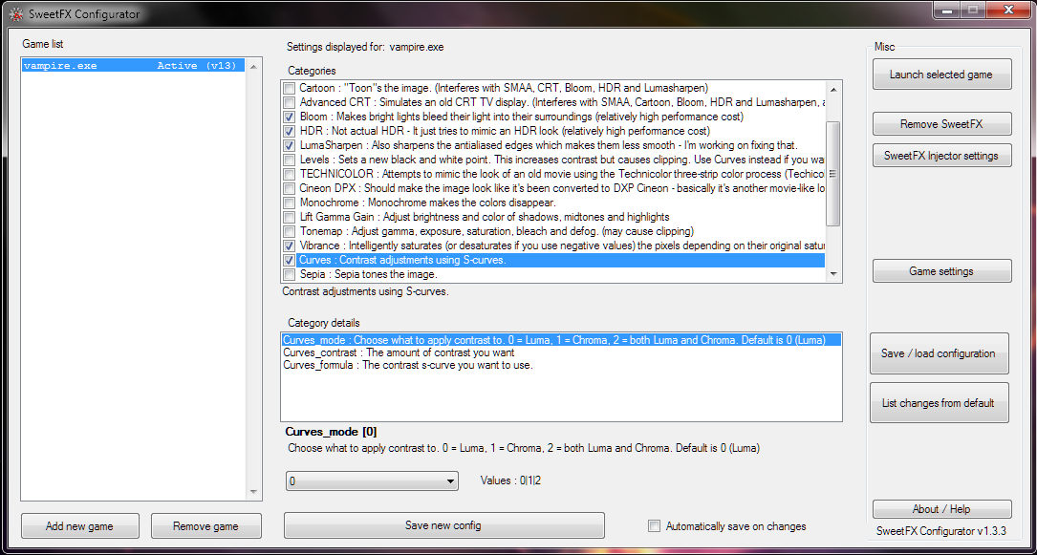Screen dimensions: 1037x555
Task: Select the Curves_mode detail row
Action: [561, 340]
